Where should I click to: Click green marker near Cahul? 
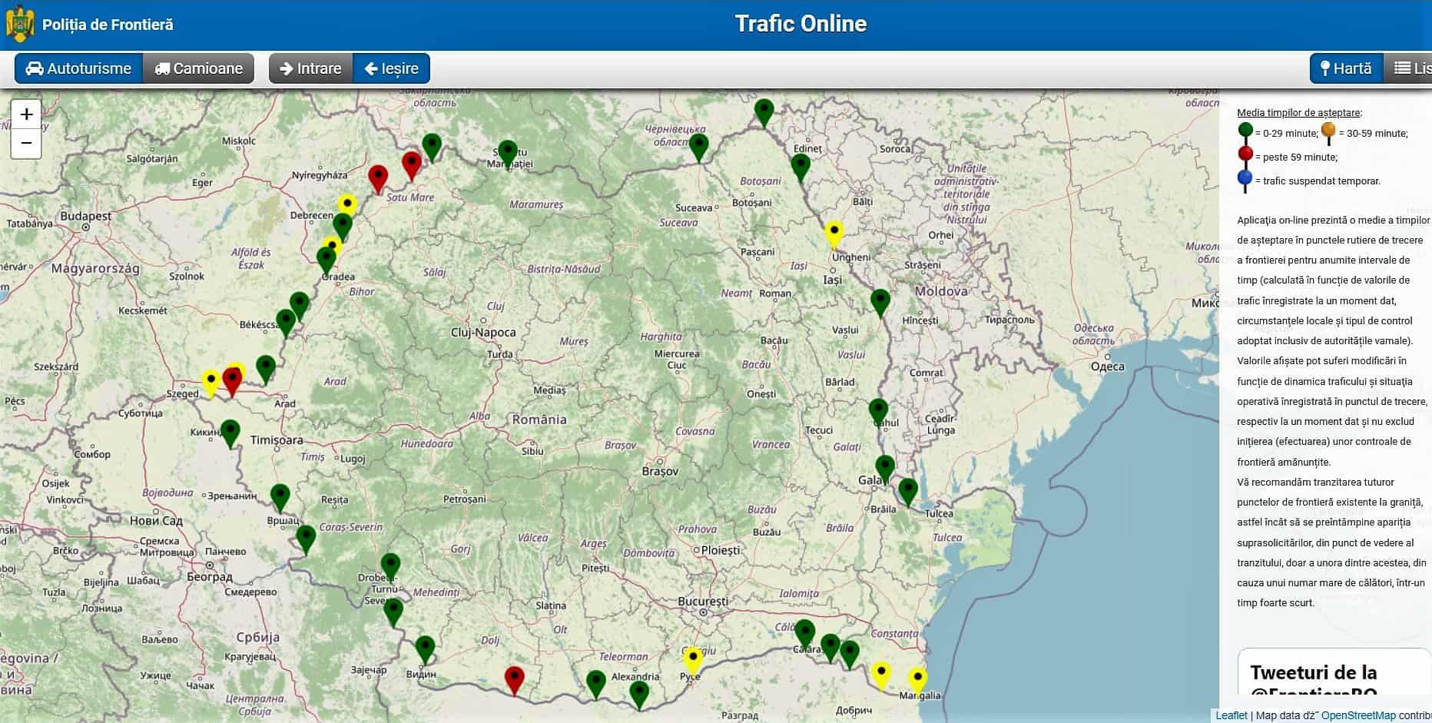coord(878,413)
